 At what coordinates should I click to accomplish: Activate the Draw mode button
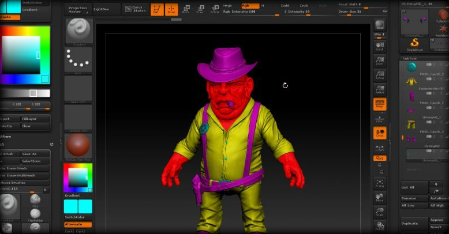(x=171, y=9)
